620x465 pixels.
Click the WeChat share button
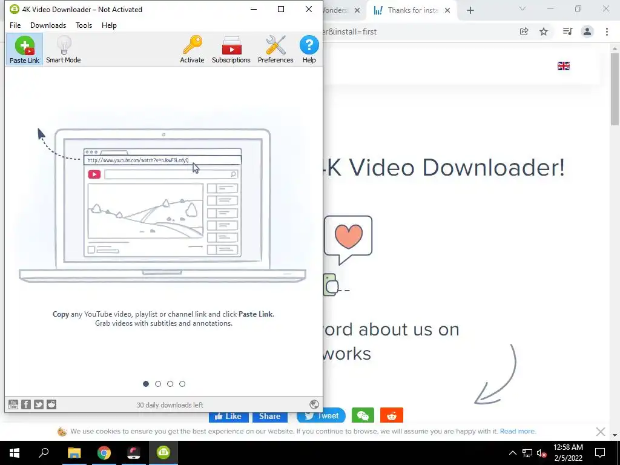click(363, 415)
